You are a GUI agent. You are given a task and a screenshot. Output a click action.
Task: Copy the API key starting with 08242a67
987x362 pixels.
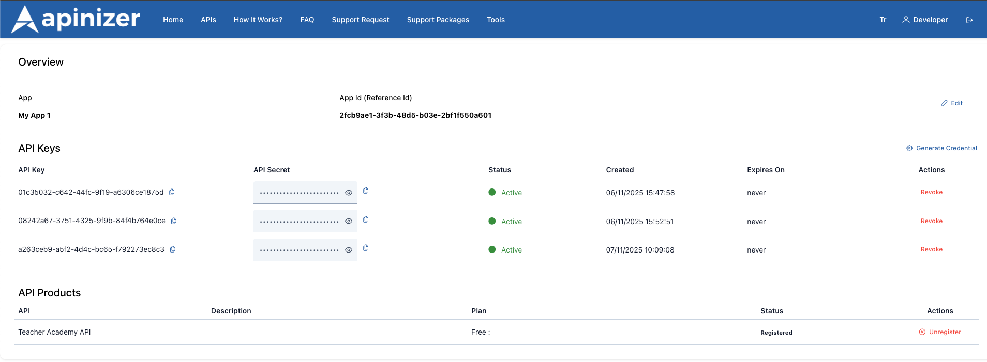click(174, 221)
